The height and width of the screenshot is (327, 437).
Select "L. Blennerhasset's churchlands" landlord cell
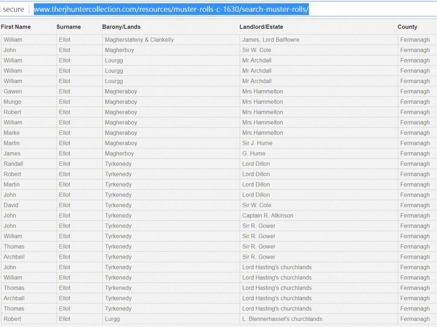(x=282, y=319)
